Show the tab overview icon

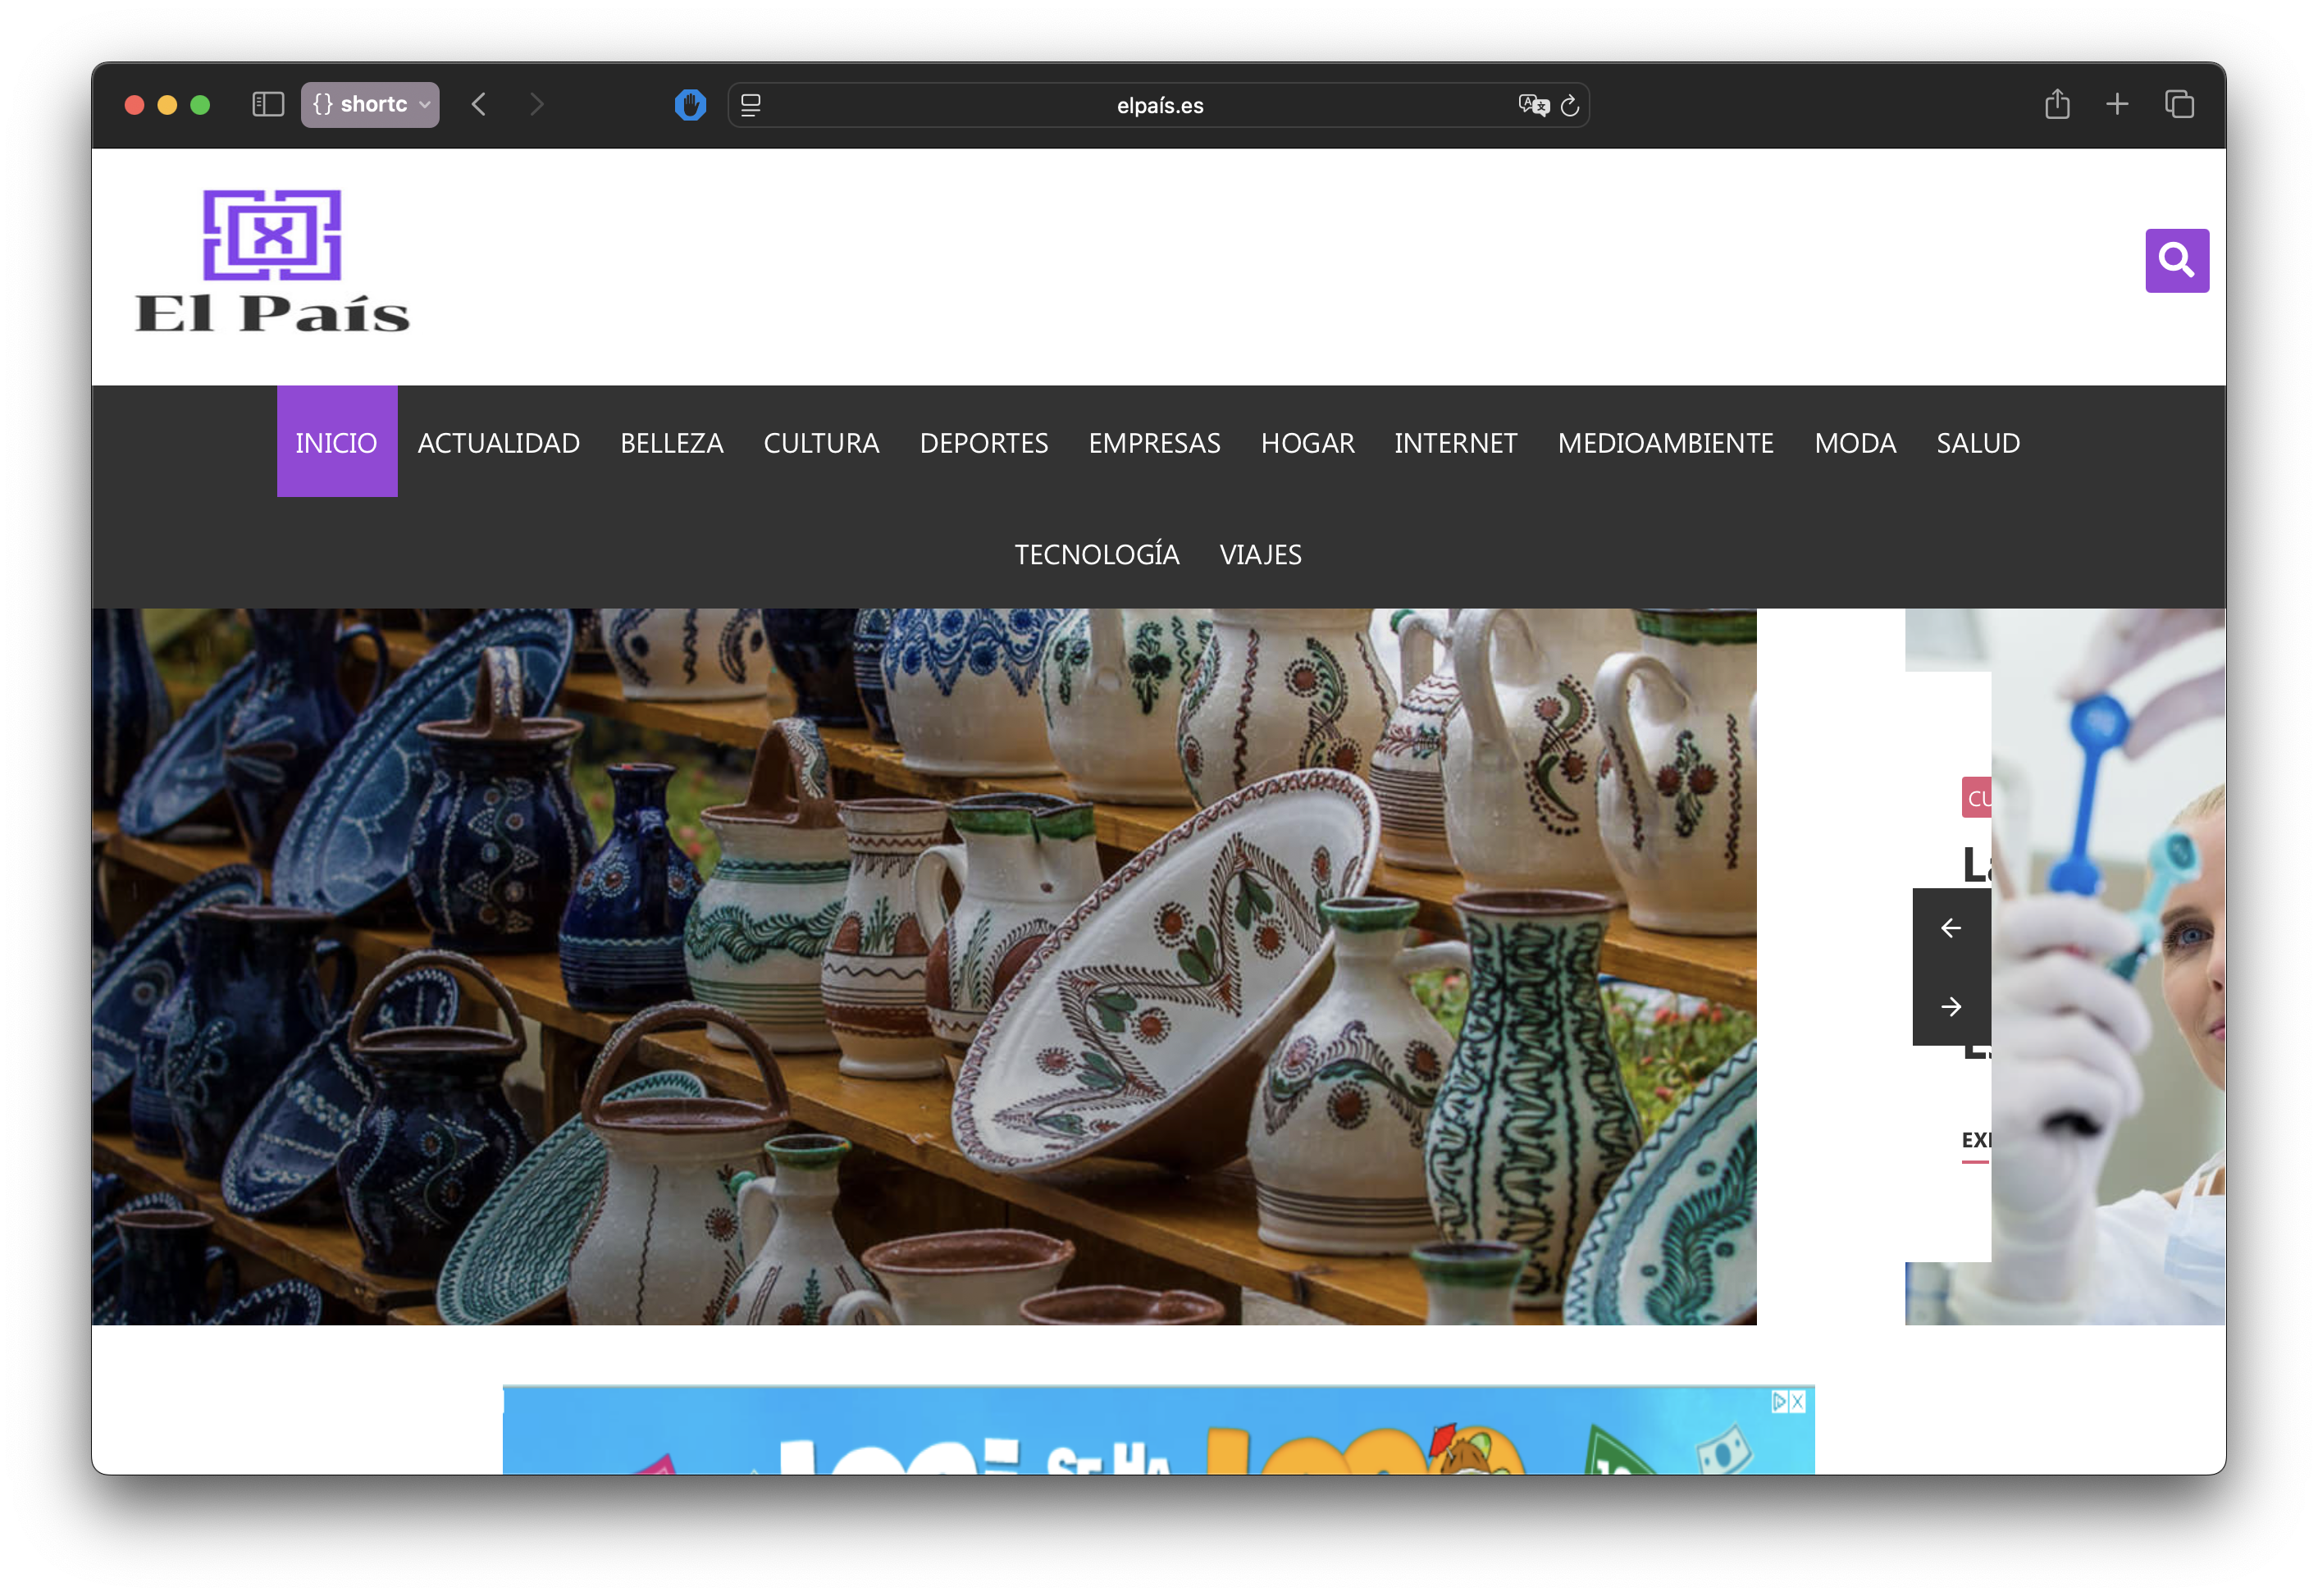(2179, 105)
